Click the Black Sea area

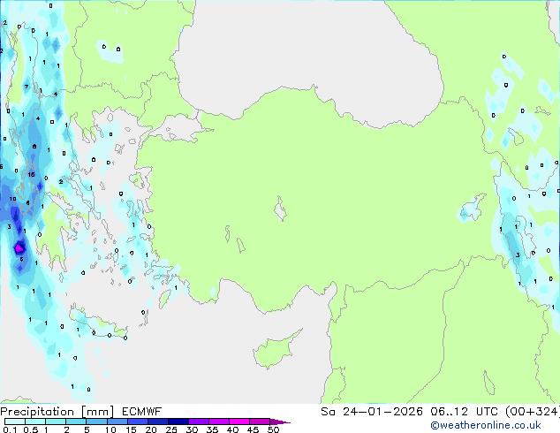[x=309, y=53]
